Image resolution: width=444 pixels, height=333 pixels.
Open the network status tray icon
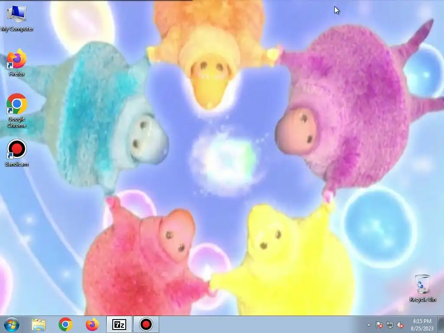390,325
